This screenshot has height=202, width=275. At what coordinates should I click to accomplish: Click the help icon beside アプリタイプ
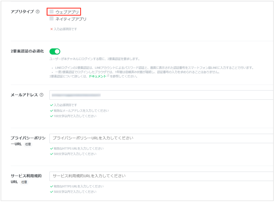click(x=38, y=12)
